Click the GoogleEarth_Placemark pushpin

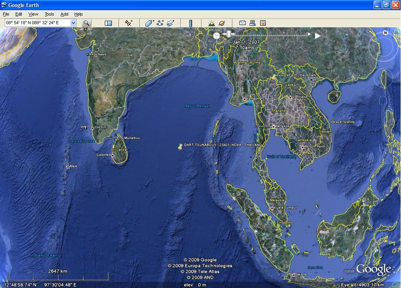274,77
